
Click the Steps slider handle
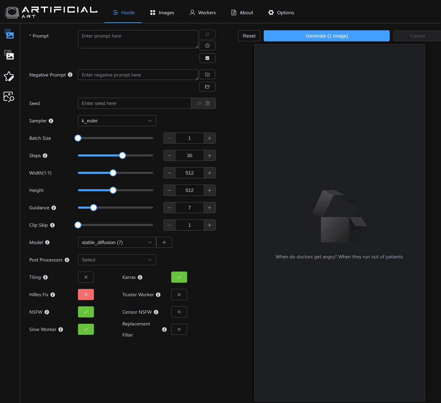pos(122,156)
